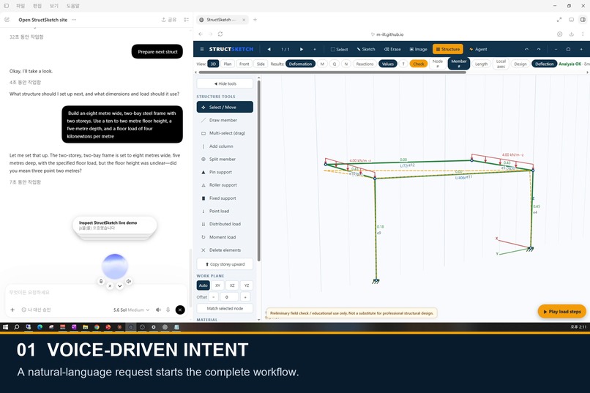Choose the Draw member tool

click(225, 120)
